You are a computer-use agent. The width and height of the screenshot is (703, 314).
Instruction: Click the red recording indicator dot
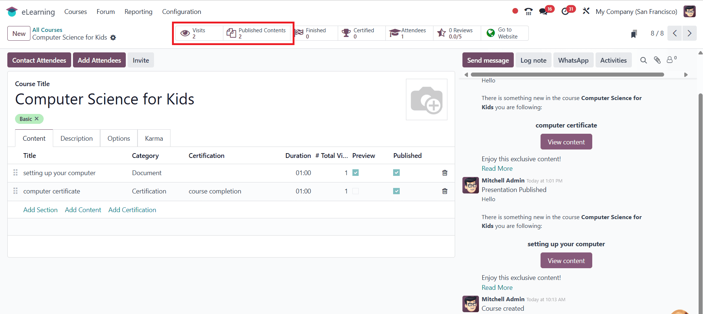(515, 11)
